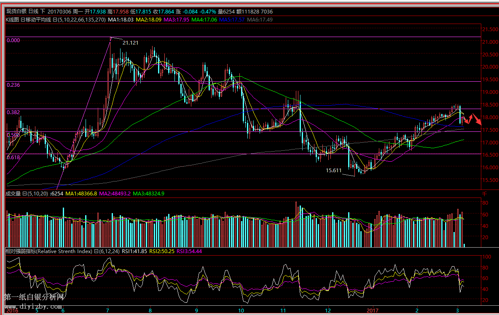Click the K线图 panel label
The height and width of the screenshot is (315, 499).
[x=12, y=19]
